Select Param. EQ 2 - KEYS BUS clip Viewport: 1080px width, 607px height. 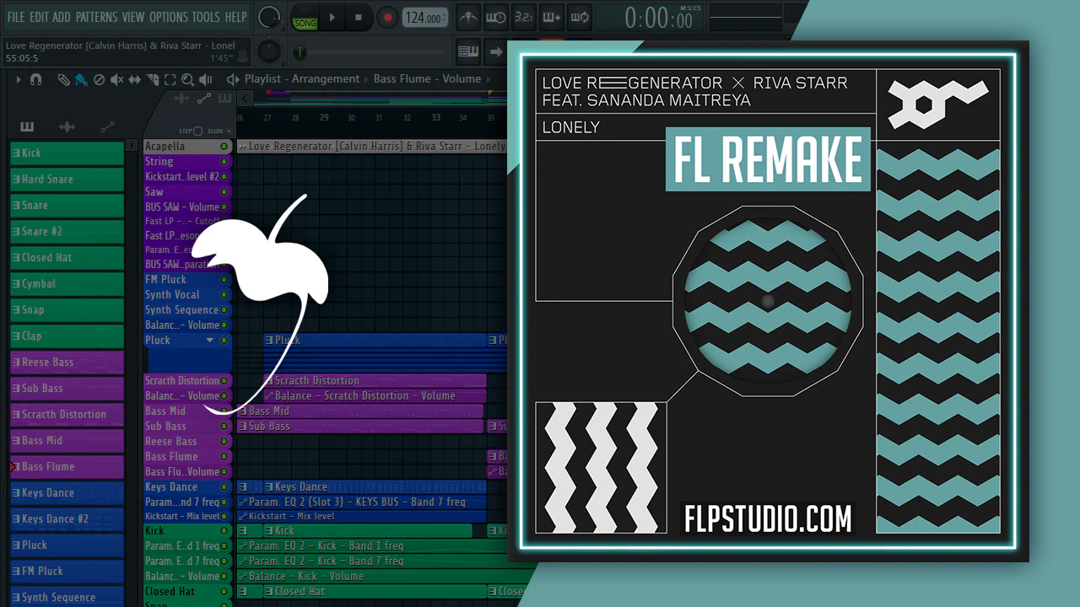tap(362, 502)
